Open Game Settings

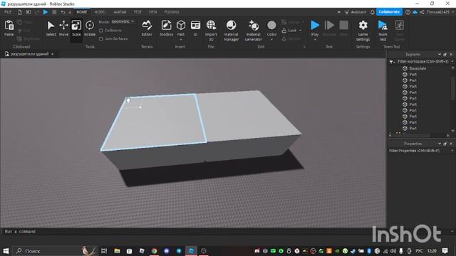363,31
